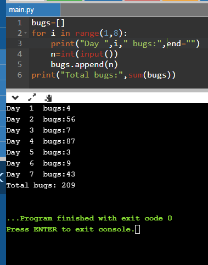Click 'Day 1 bugs:4' console output line
208x265 pixels.
(38, 108)
